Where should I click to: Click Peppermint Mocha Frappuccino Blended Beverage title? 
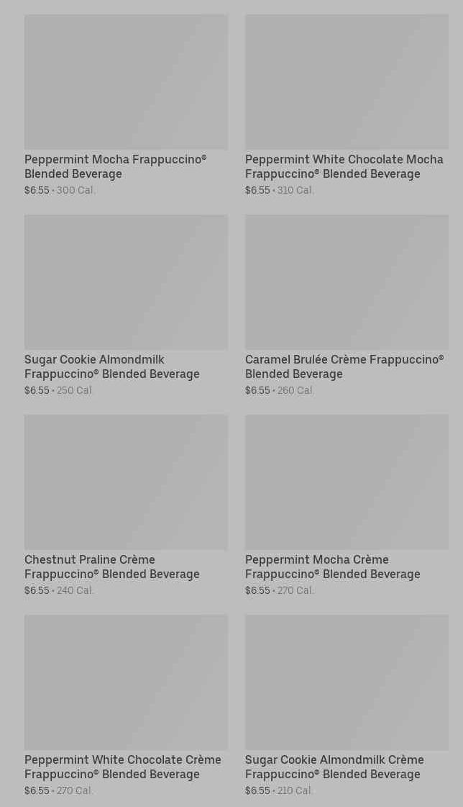115,166
